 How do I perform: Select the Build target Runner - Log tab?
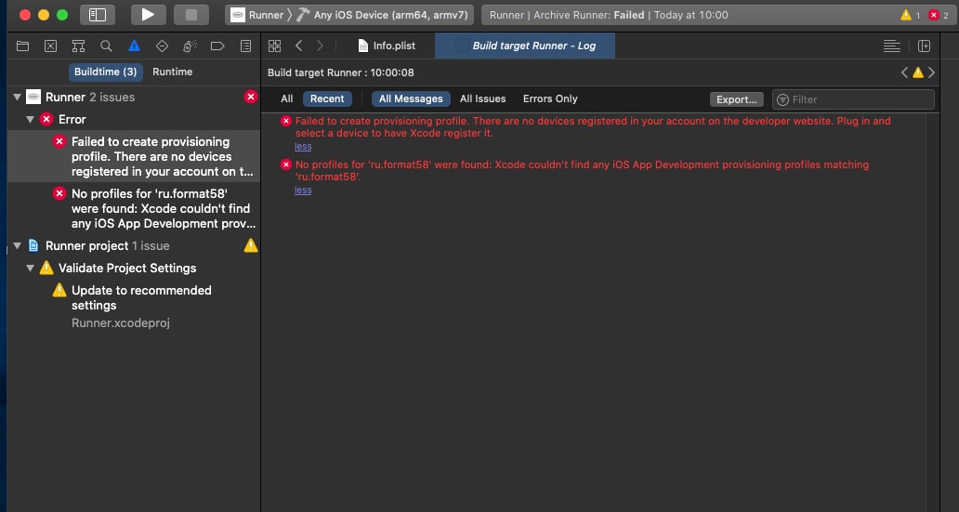525,46
